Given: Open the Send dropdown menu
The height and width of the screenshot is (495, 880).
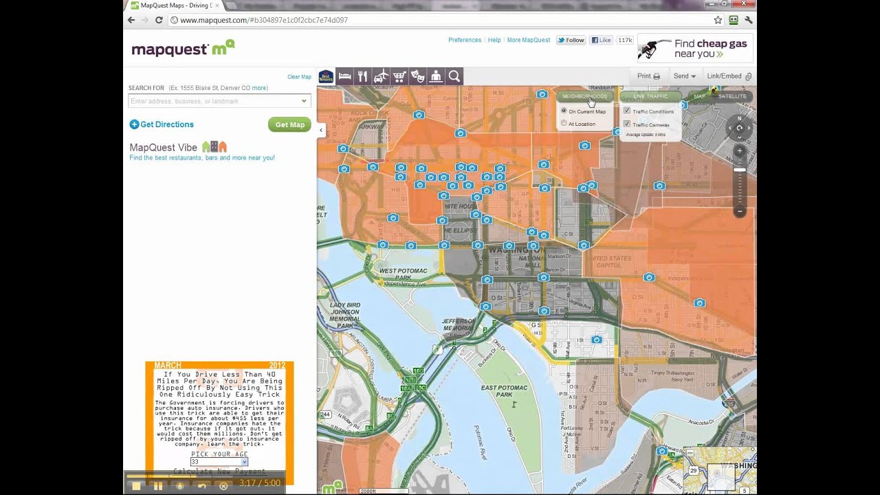Looking at the screenshot, I should click(x=684, y=76).
